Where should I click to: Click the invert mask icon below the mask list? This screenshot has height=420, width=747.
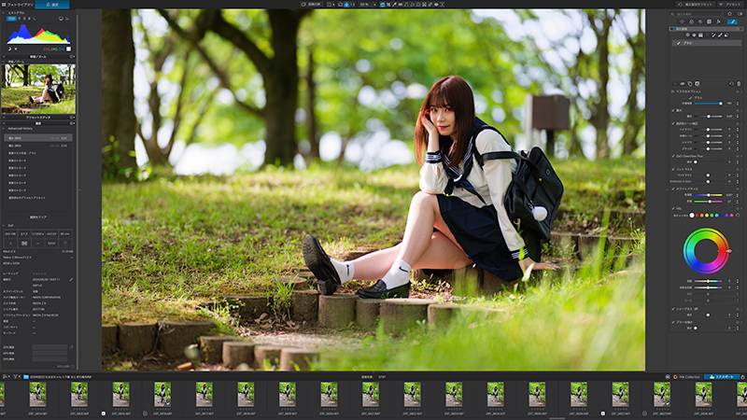697,84
